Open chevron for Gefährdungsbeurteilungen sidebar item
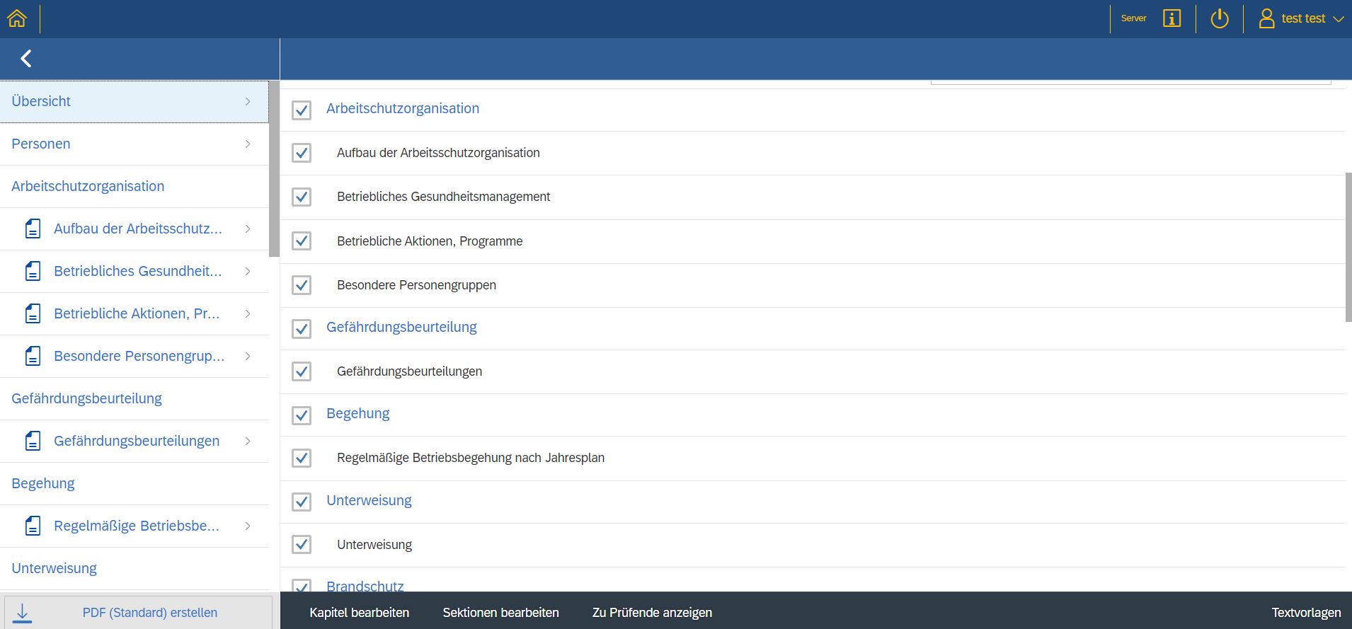Viewport: 1352px width, 629px height. point(248,441)
